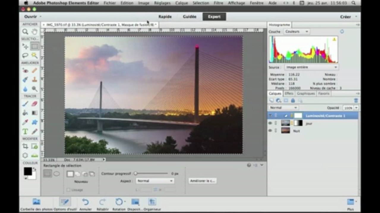The height and width of the screenshot is (213, 380).
Task: Switch to the Graphiques tab
Action: [306, 93]
